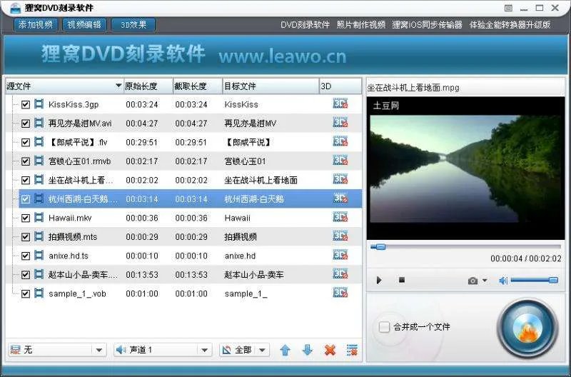Click the 3D icon for 宫锁心玉01.rmvb

(340, 160)
